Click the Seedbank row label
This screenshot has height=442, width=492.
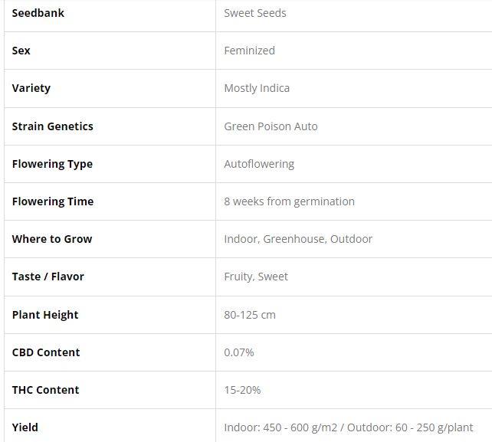point(38,13)
